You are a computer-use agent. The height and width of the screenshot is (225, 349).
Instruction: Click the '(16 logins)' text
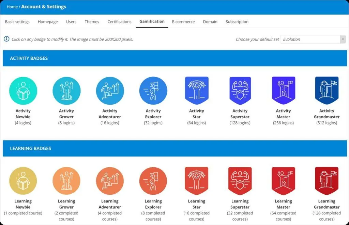(110, 123)
